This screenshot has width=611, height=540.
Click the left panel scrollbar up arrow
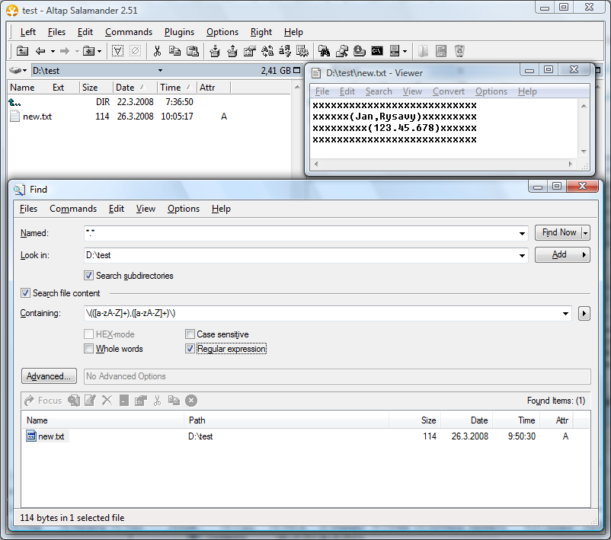[x=297, y=88]
